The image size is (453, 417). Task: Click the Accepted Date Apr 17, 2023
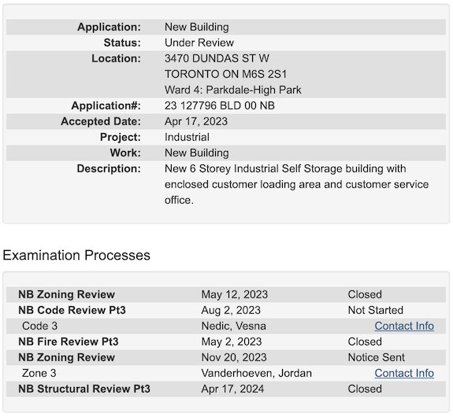click(196, 121)
